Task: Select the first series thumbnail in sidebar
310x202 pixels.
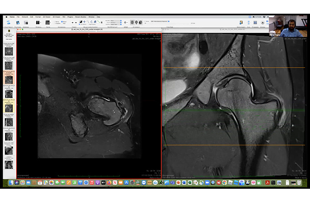Action: click(x=9, y=51)
